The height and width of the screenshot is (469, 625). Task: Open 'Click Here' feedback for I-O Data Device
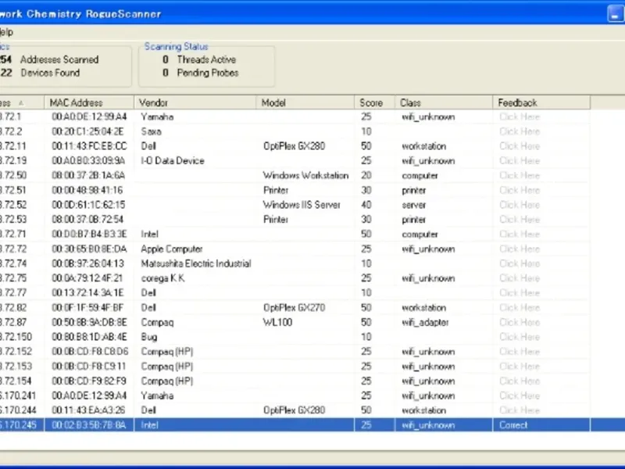[520, 161]
